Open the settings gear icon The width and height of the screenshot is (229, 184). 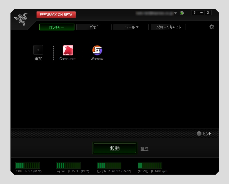click(x=212, y=27)
